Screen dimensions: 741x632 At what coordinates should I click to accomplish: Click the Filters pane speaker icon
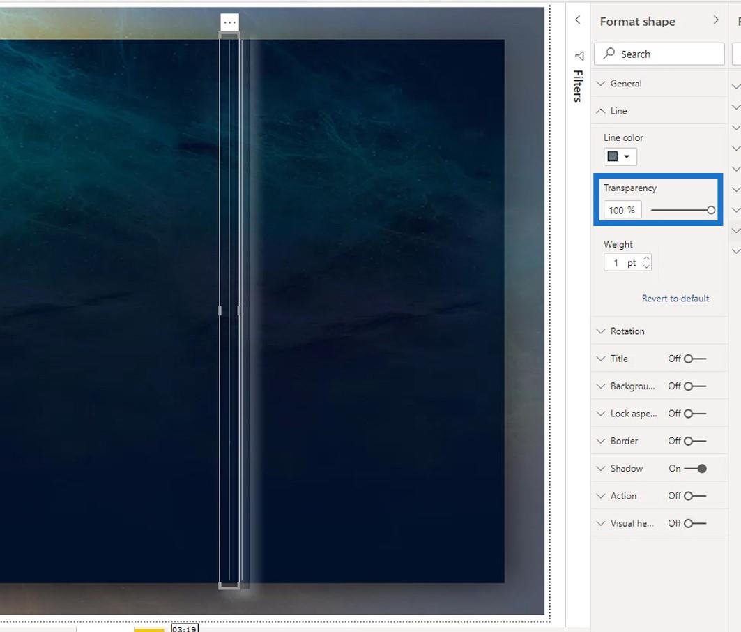(x=579, y=56)
